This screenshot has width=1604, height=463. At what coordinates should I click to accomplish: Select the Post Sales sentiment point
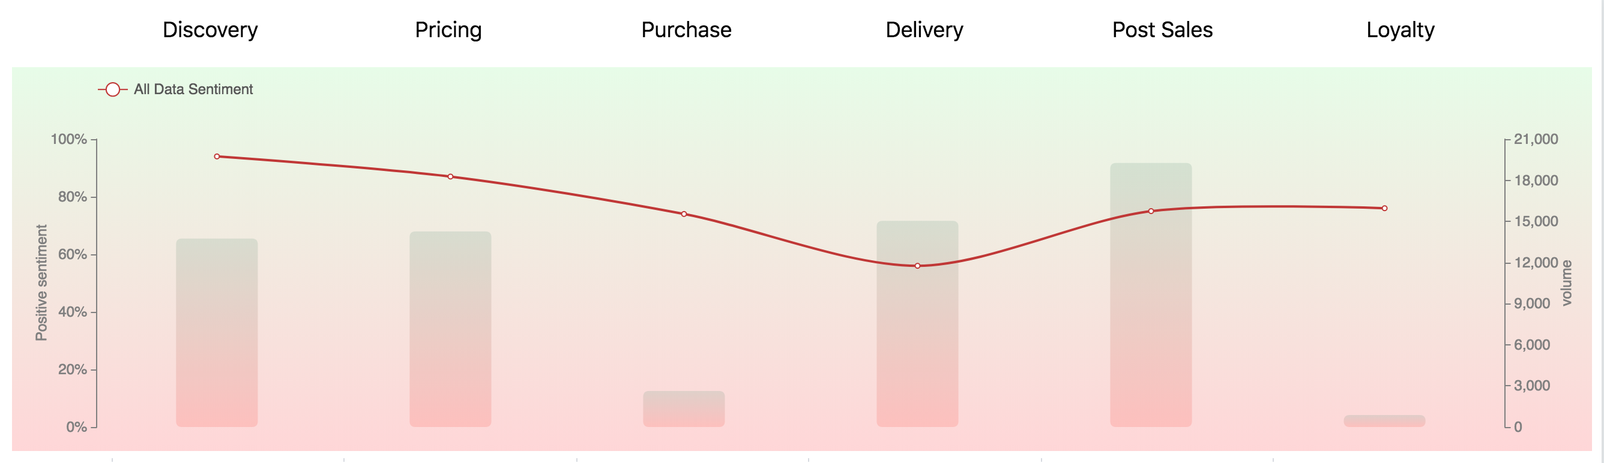click(x=1151, y=211)
